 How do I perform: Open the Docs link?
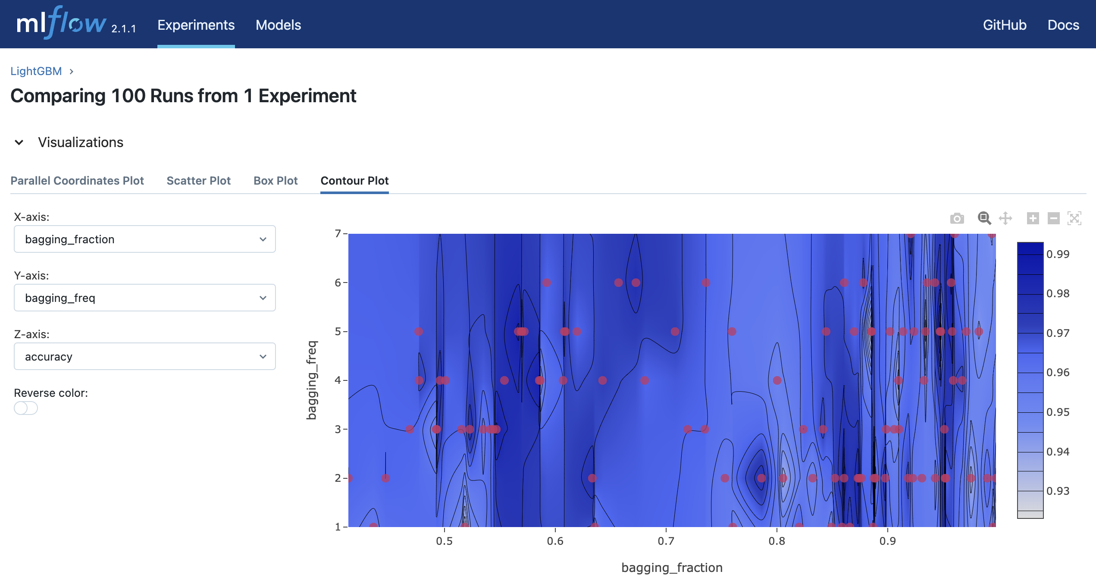pyautogui.click(x=1063, y=25)
